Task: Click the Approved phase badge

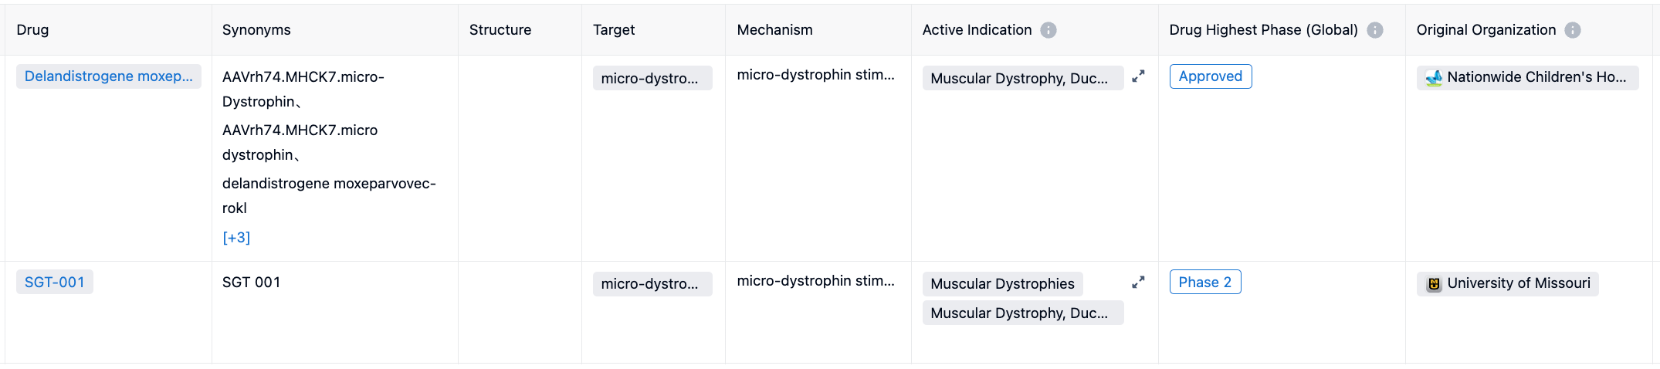Action: pyautogui.click(x=1210, y=76)
